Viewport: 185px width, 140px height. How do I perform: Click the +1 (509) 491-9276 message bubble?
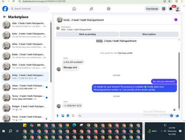coord(73,106)
